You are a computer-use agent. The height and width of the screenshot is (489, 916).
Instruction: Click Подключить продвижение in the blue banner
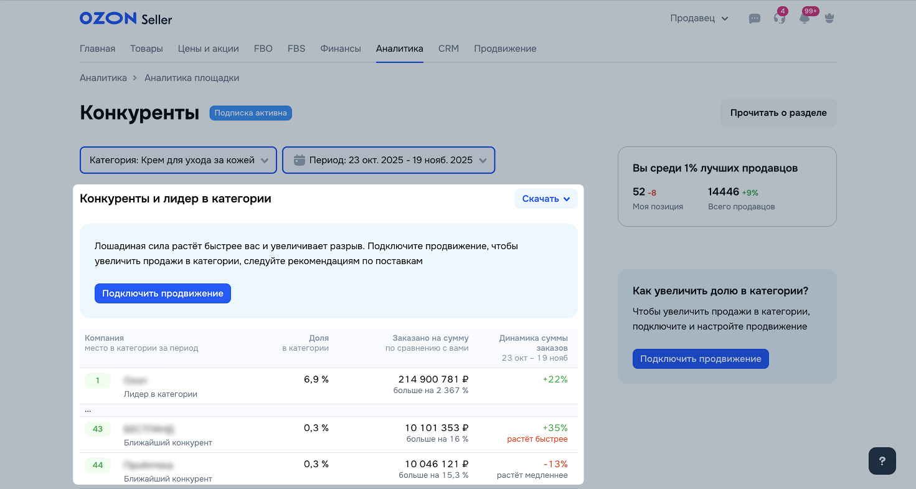click(x=163, y=293)
